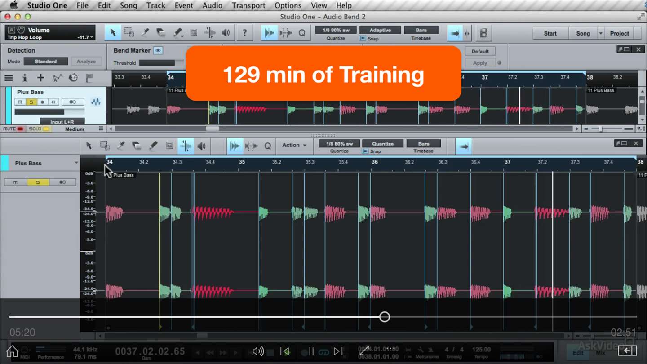647x364 pixels.
Task: Click the Input L+R selector
Action: (62, 122)
